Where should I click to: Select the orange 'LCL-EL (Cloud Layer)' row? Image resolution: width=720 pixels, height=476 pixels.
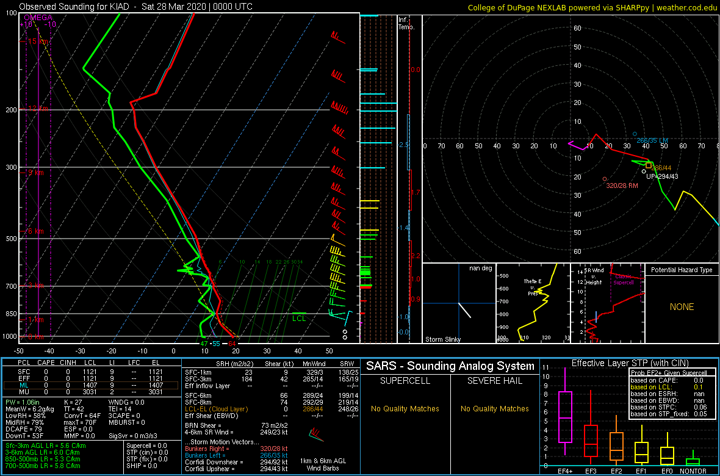point(270,409)
